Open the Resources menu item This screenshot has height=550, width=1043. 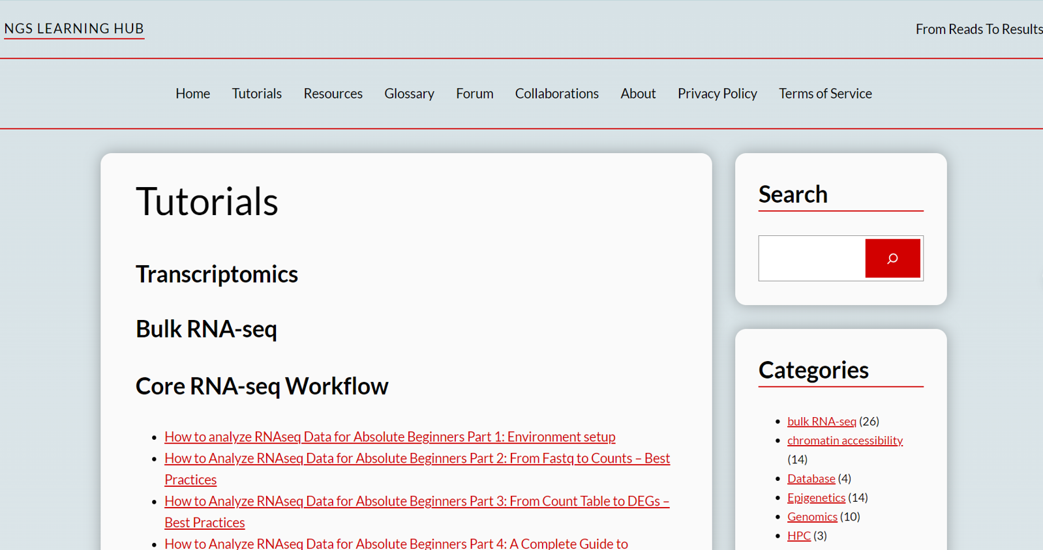coord(333,94)
